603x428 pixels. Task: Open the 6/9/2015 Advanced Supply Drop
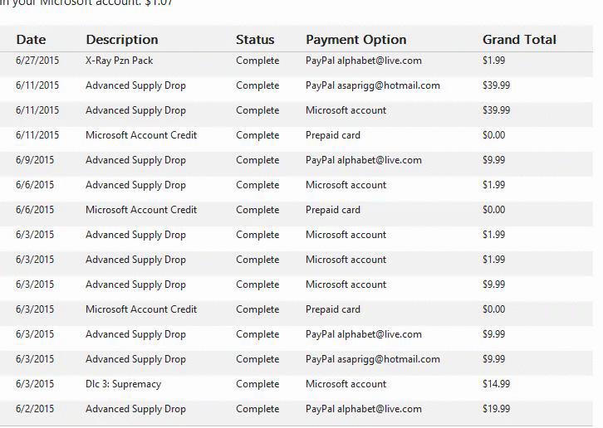coord(135,160)
